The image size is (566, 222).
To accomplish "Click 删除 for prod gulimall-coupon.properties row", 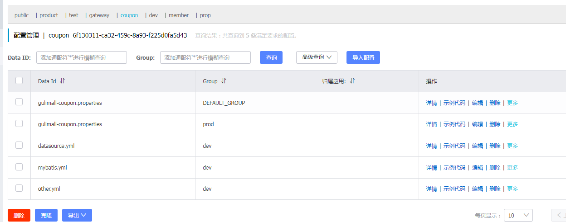I will [495, 124].
